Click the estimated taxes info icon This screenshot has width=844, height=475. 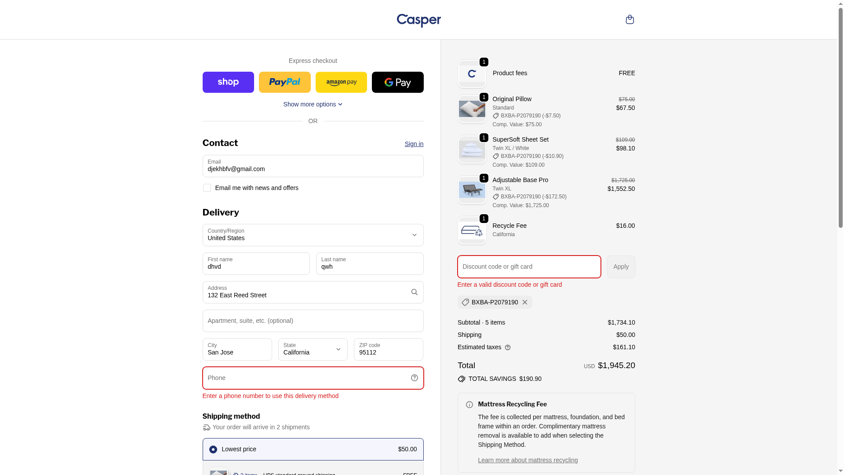(508, 347)
